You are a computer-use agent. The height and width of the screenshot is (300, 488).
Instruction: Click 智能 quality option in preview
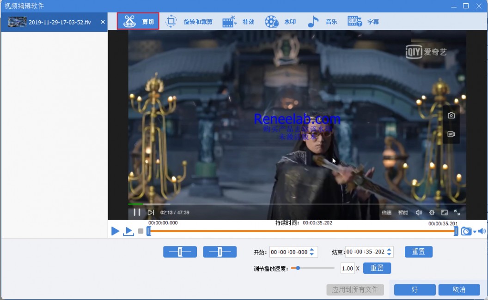[403, 213]
